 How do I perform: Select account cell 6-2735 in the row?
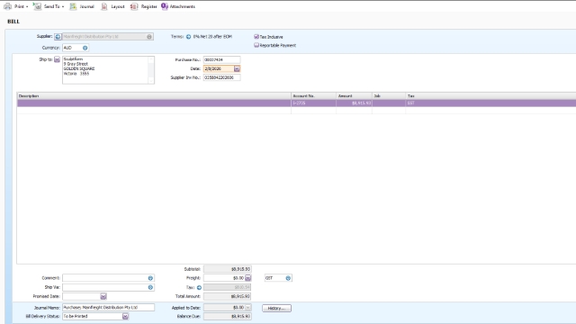[x=313, y=103]
